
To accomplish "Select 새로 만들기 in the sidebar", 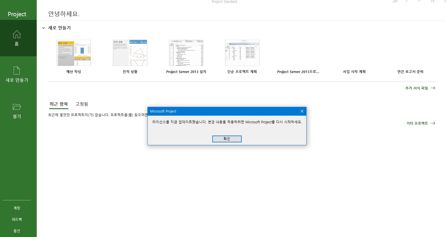I will pyautogui.click(x=17, y=74).
